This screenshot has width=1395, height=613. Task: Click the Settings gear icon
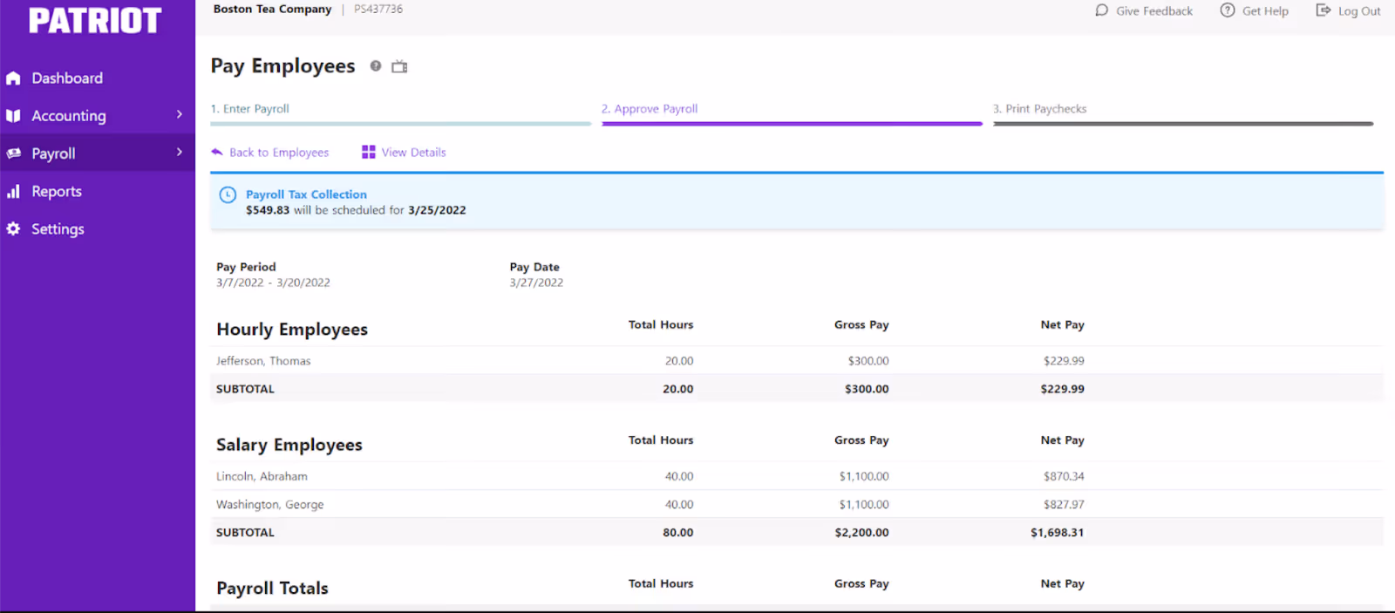13,228
